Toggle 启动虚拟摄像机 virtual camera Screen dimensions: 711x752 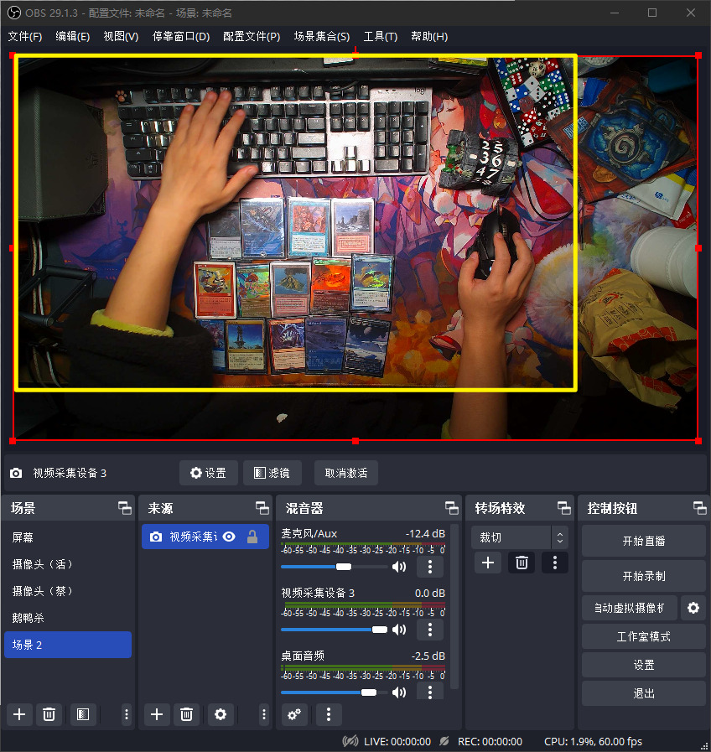[x=630, y=608]
